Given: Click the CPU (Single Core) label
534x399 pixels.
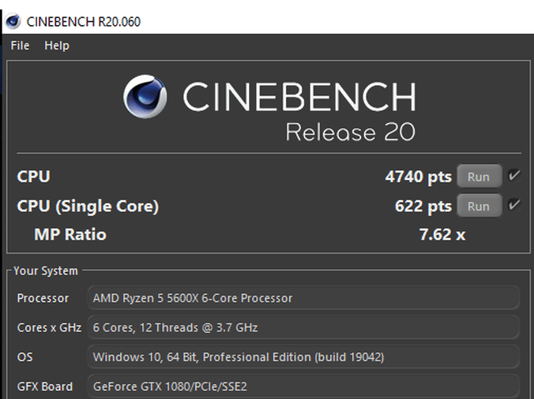Looking at the screenshot, I should click(88, 207).
